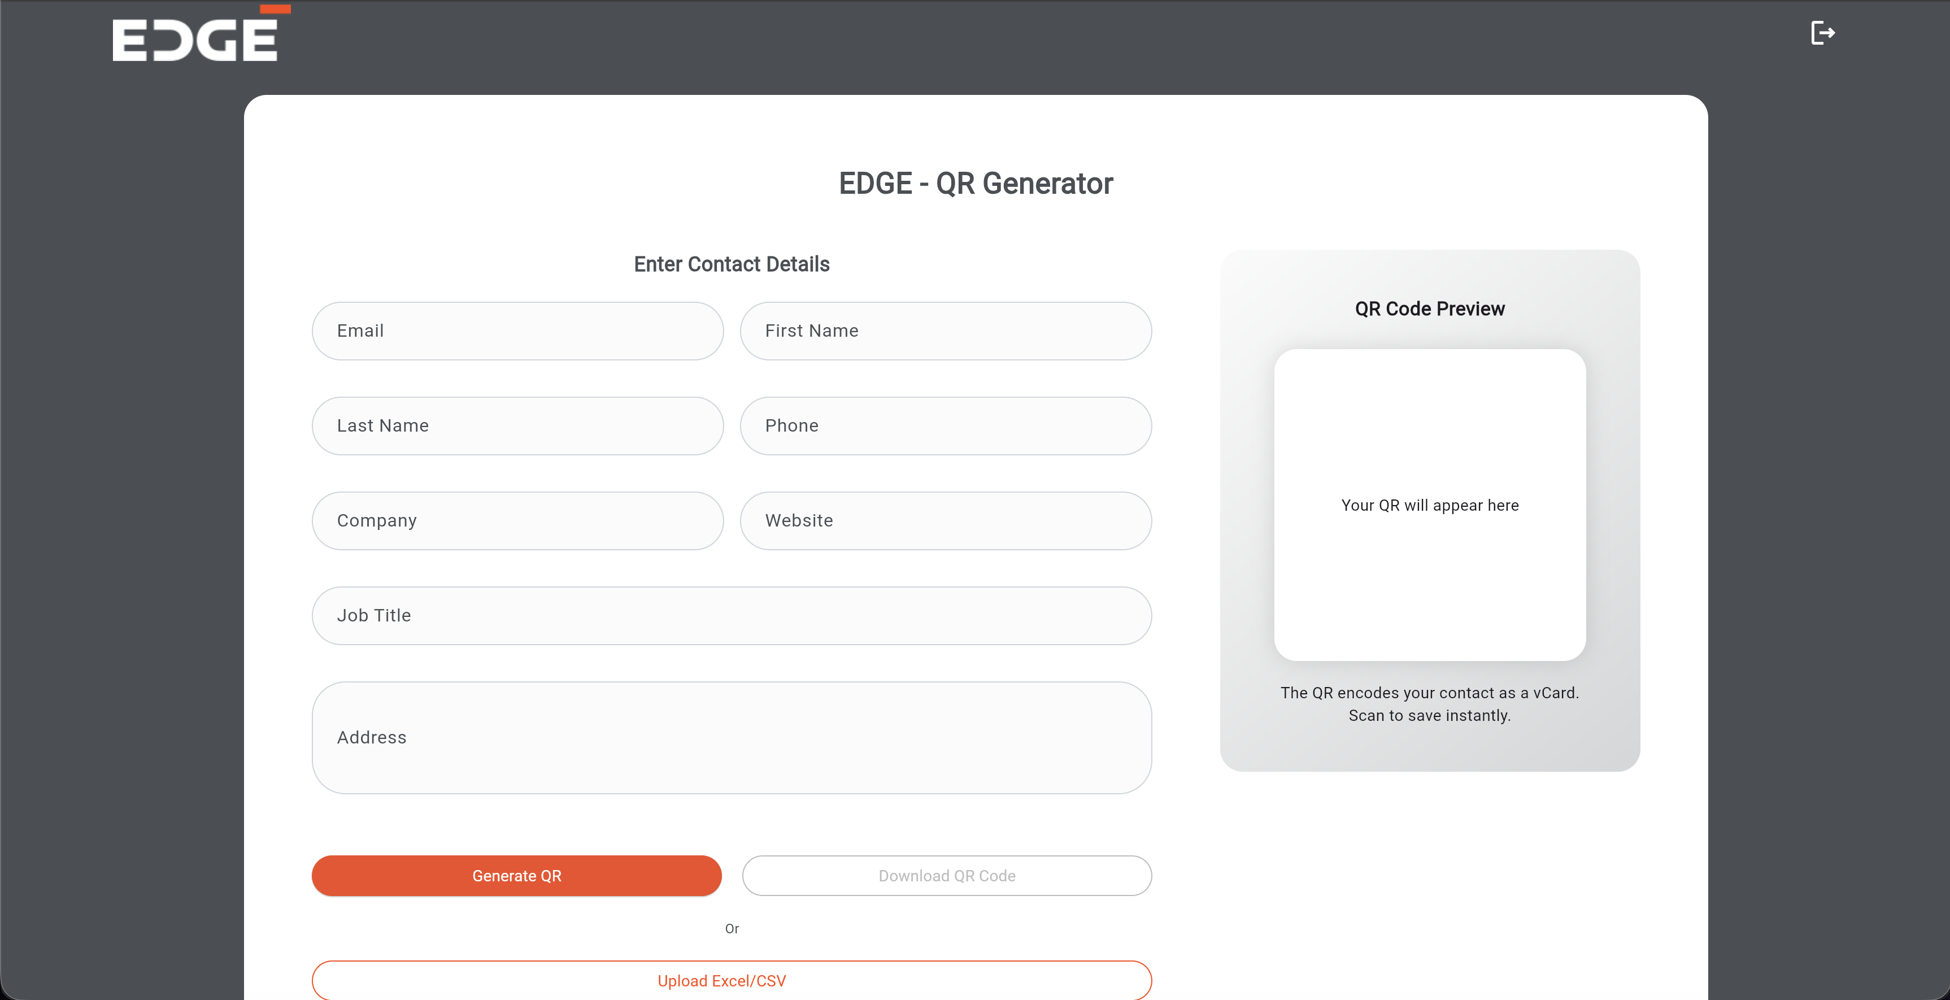Click the Website input field
1950x1000 pixels.
(x=946, y=521)
